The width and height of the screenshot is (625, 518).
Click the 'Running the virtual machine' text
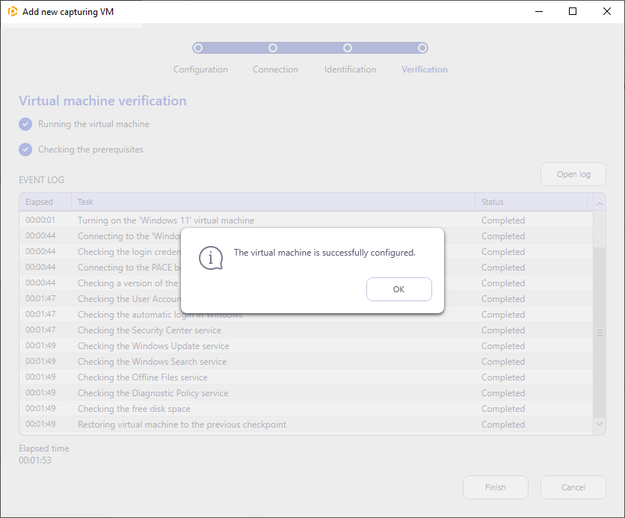[x=93, y=124]
